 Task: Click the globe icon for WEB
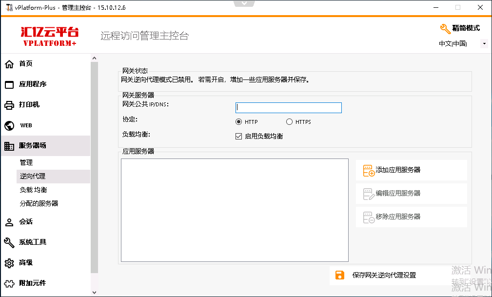(9, 125)
